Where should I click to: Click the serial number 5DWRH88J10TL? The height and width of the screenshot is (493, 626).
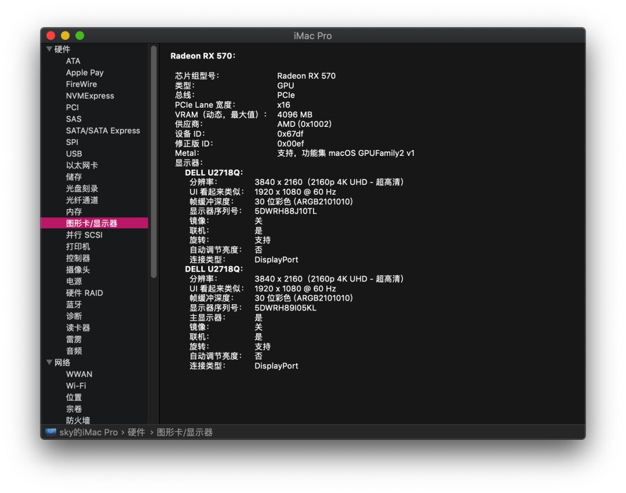(x=285, y=211)
